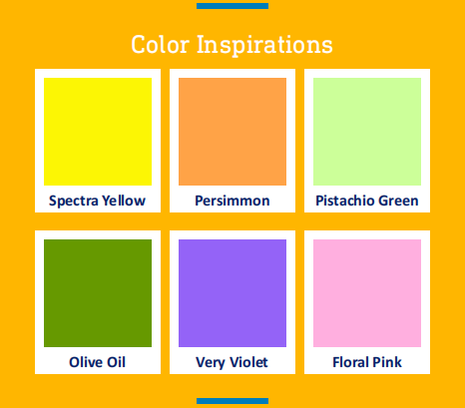Click the Floral Pink text label

(367, 362)
